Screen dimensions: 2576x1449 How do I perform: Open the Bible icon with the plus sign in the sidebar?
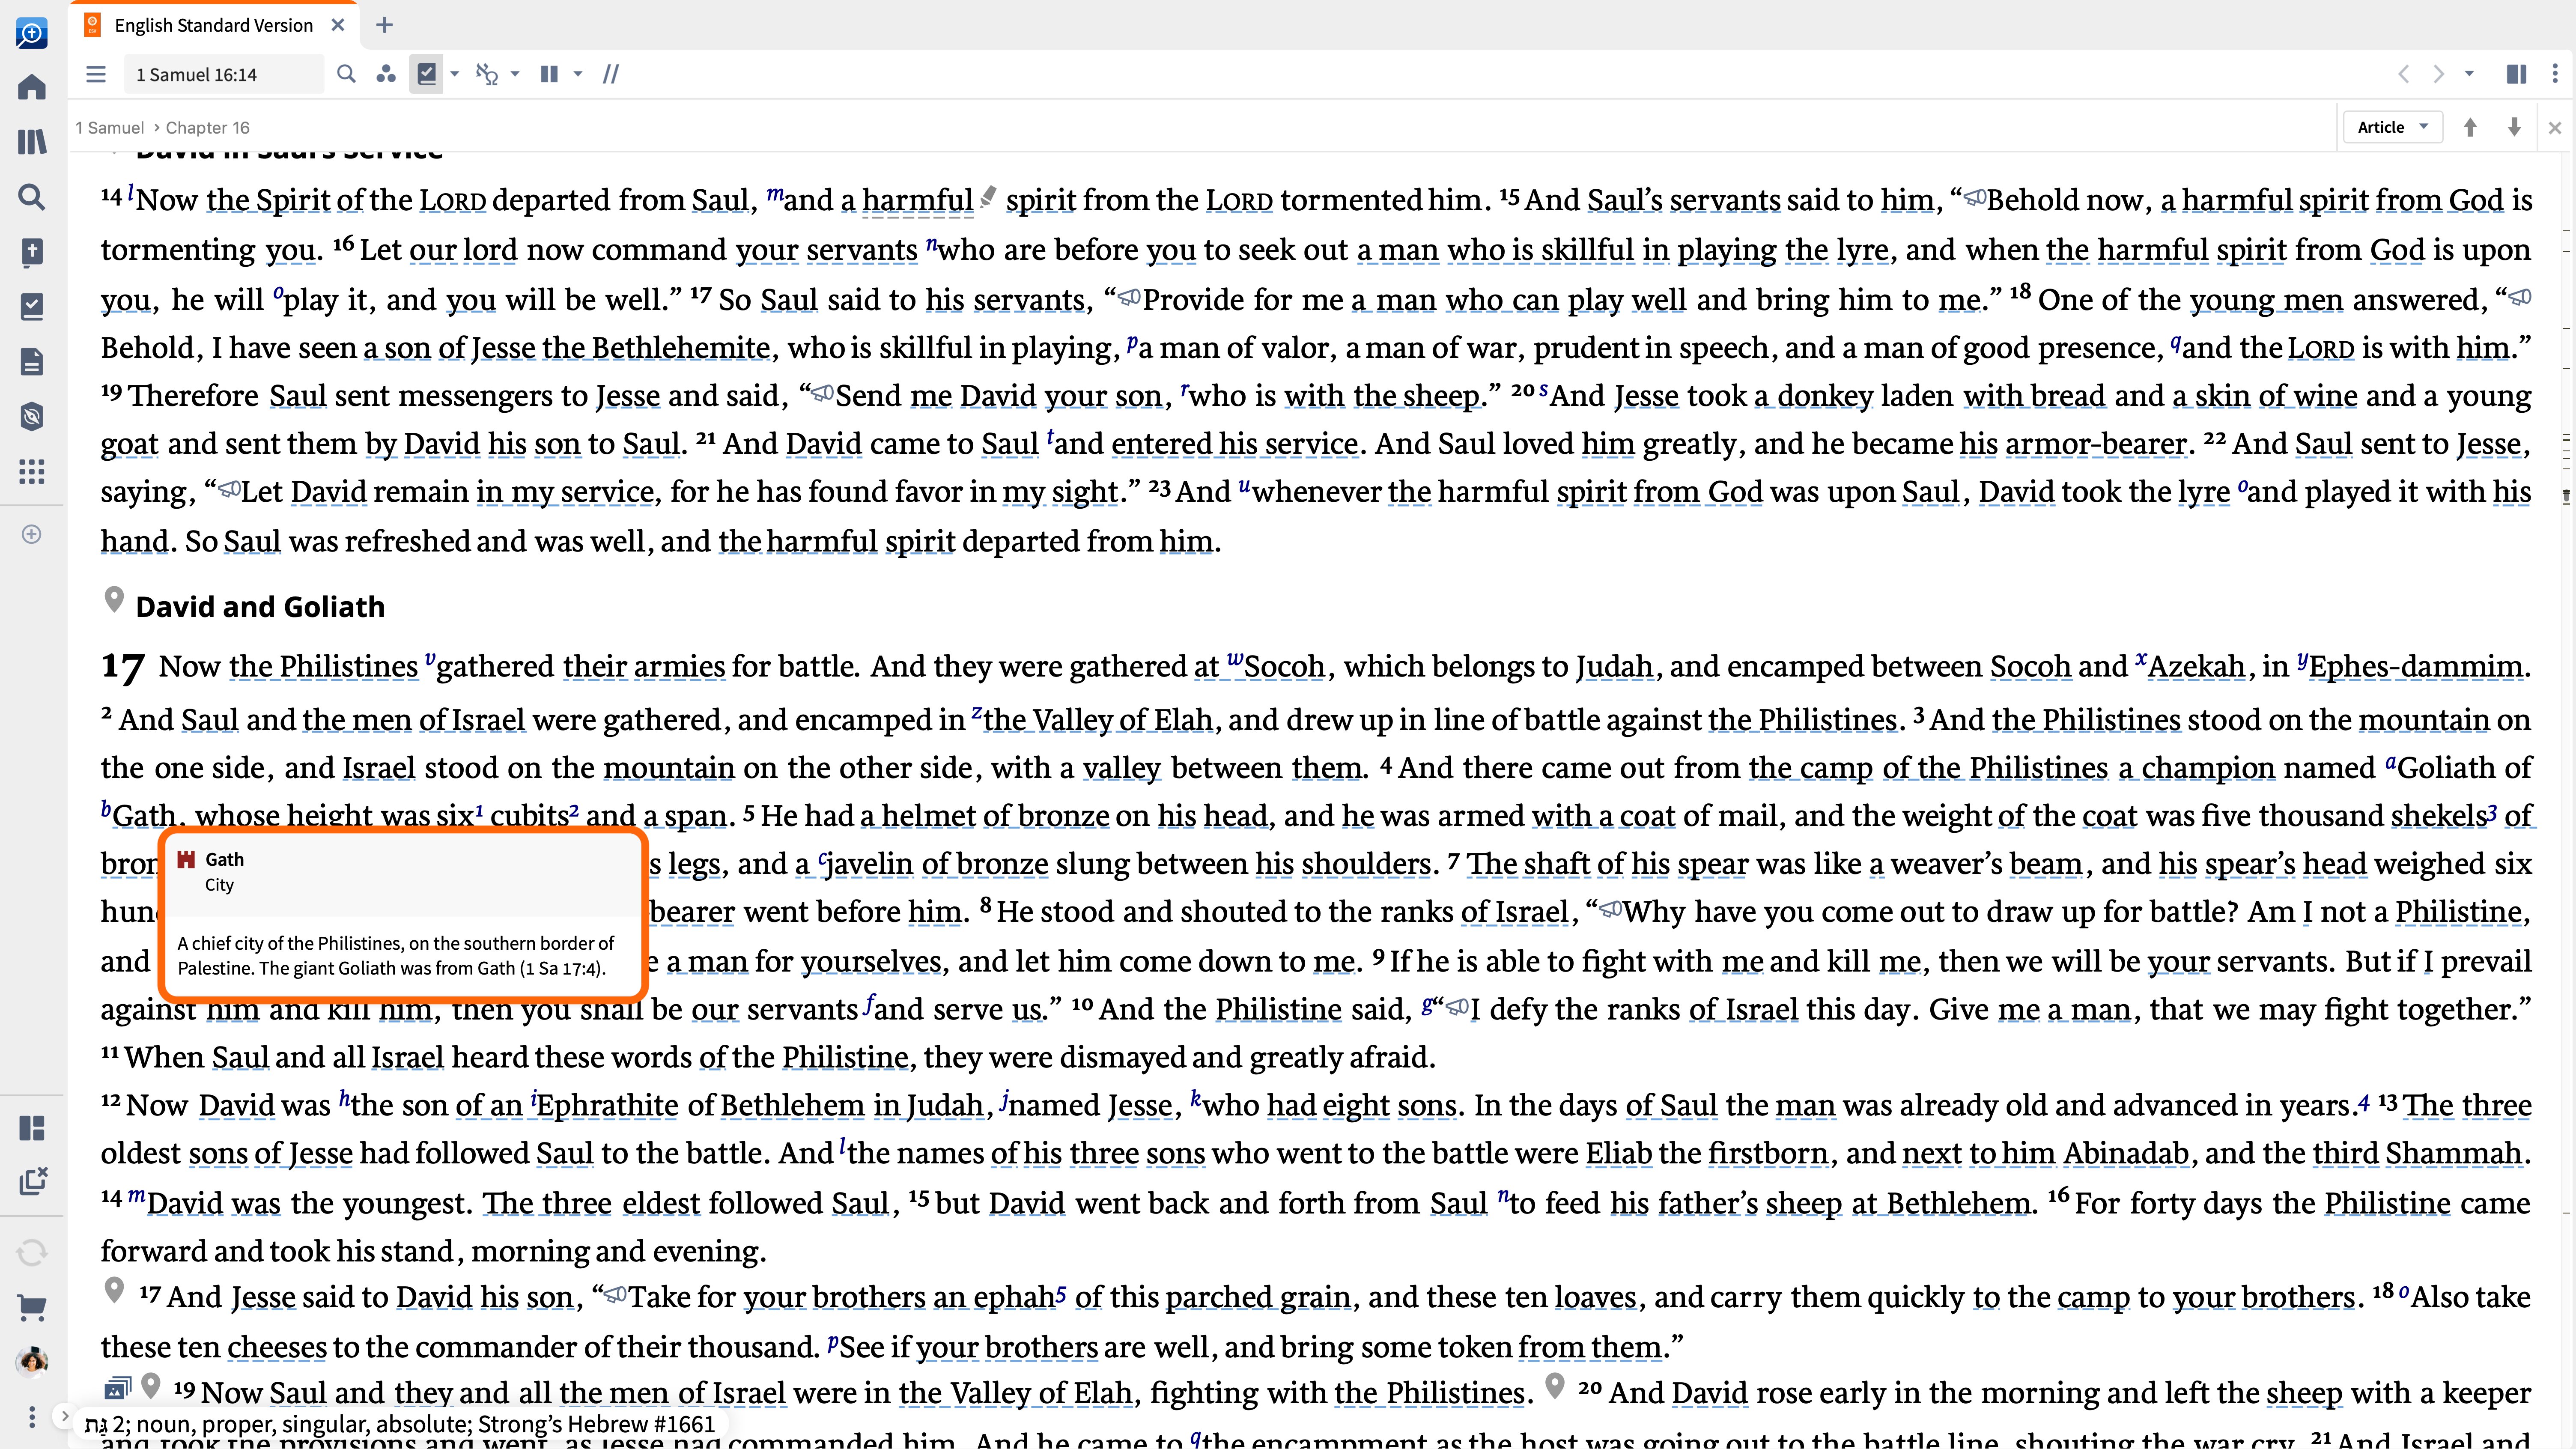(32, 252)
